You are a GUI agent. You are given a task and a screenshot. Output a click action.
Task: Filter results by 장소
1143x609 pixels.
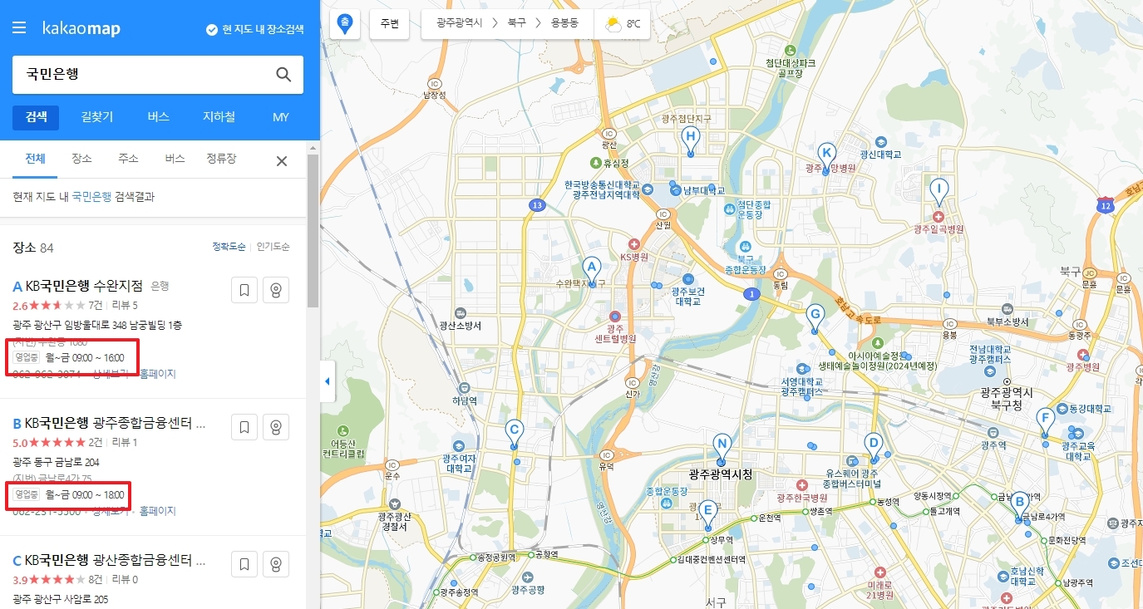pyautogui.click(x=81, y=159)
